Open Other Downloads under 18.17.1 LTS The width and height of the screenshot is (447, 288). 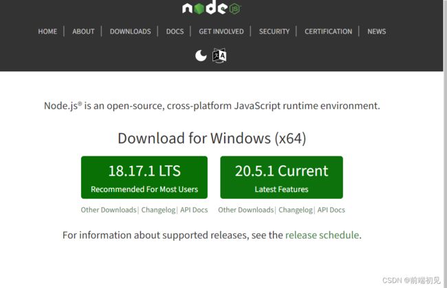(x=109, y=210)
